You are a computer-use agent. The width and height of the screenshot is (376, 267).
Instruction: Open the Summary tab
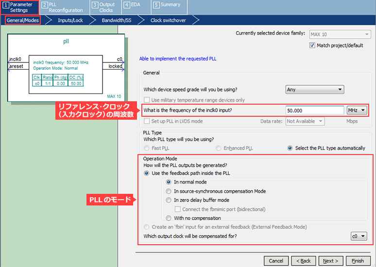167,5
